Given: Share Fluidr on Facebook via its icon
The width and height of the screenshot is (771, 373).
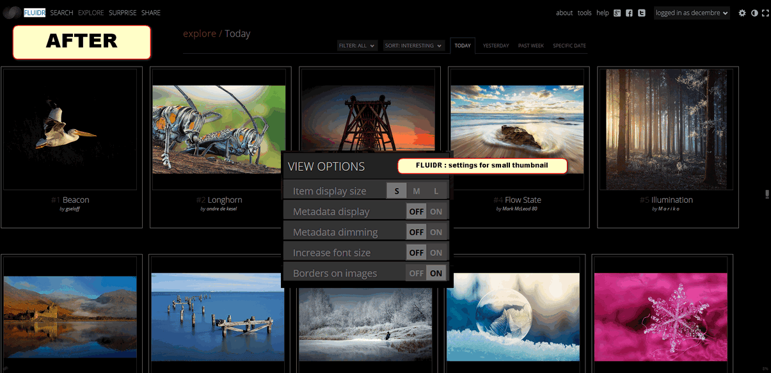Looking at the screenshot, I should tap(629, 13).
